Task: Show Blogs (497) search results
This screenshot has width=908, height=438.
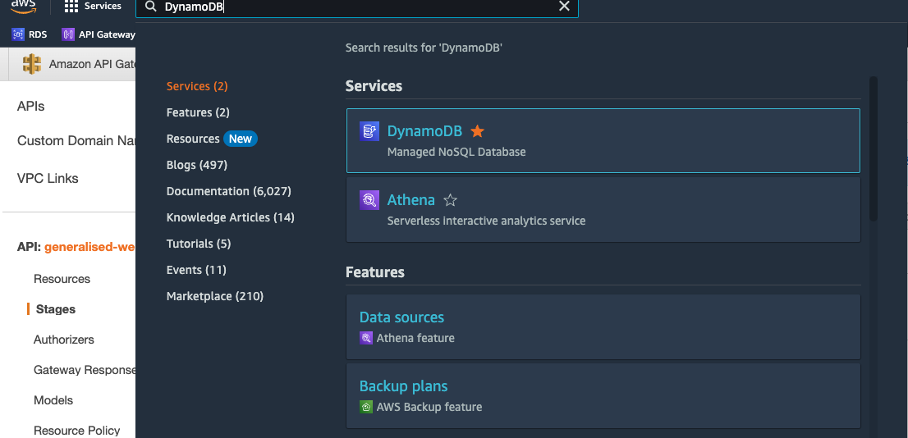Action: (x=196, y=165)
